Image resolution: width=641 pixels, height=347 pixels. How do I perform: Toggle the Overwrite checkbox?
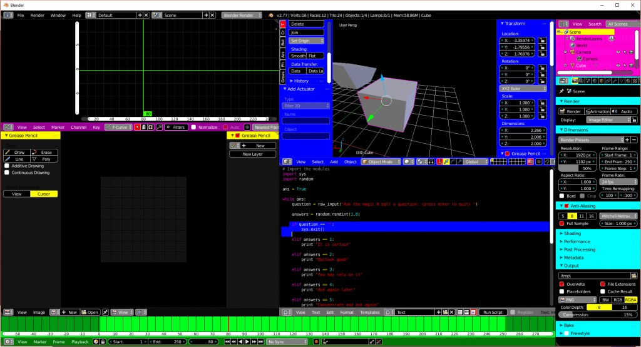pyautogui.click(x=562, y=284)
